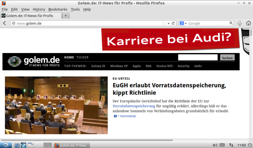Open the Edit menu
This screenshot has width=253, height=148.
(14, 9)
